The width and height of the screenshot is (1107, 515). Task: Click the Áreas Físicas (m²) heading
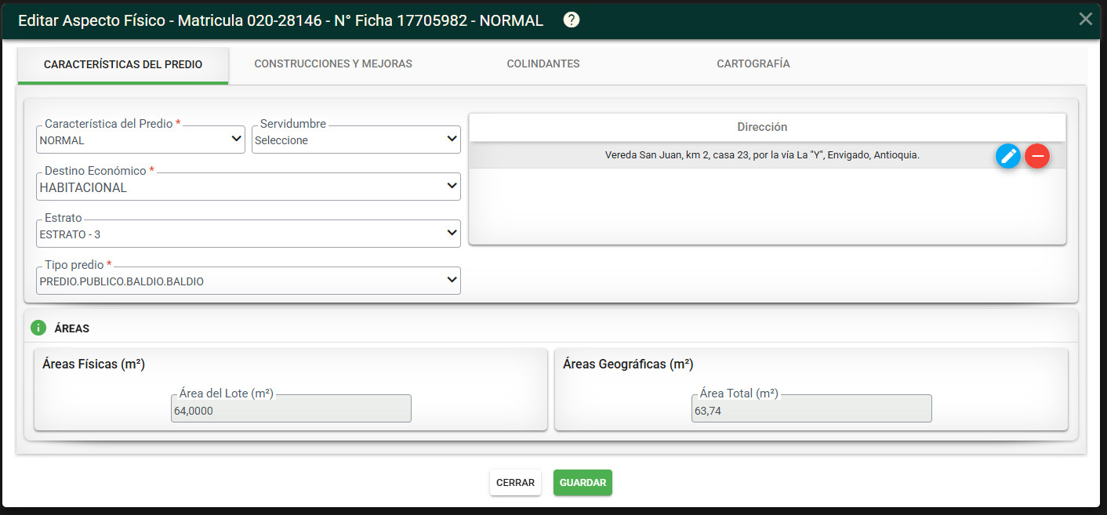tap(93, 364)
